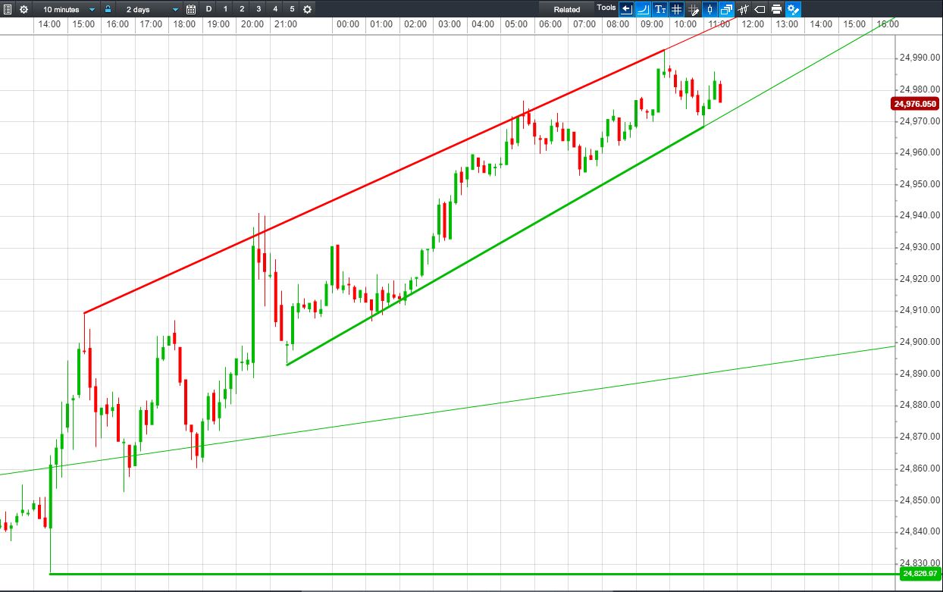Open preset settings gear after number 5
The width and height of the screenshot is (943, 592).
coord(307,9)
